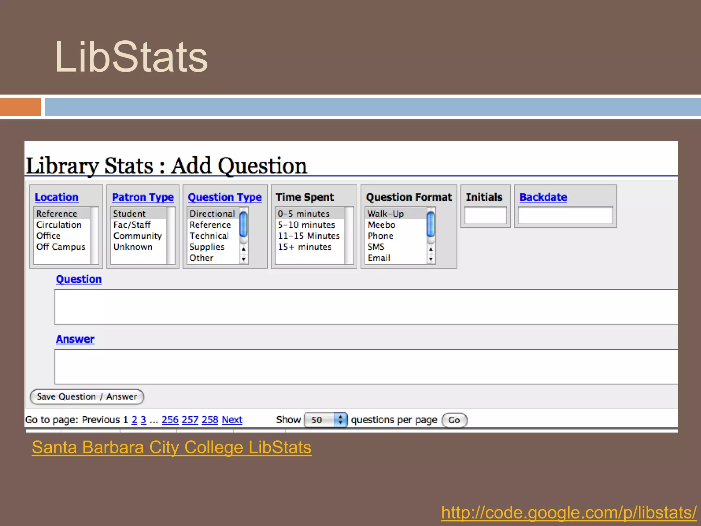This screenshot has width=701, height=526.
Task: Go to page 257
Action: click(190, 420)
